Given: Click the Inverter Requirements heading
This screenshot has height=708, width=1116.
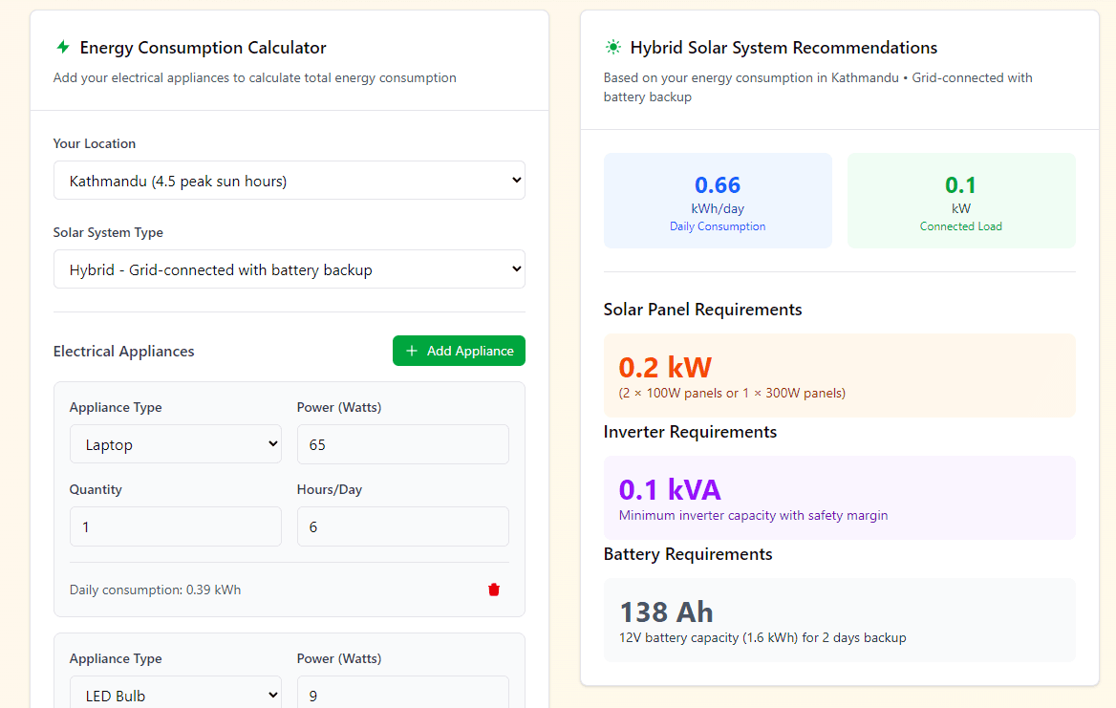Looking at the screenshot, I should click(x=690, y=432).
